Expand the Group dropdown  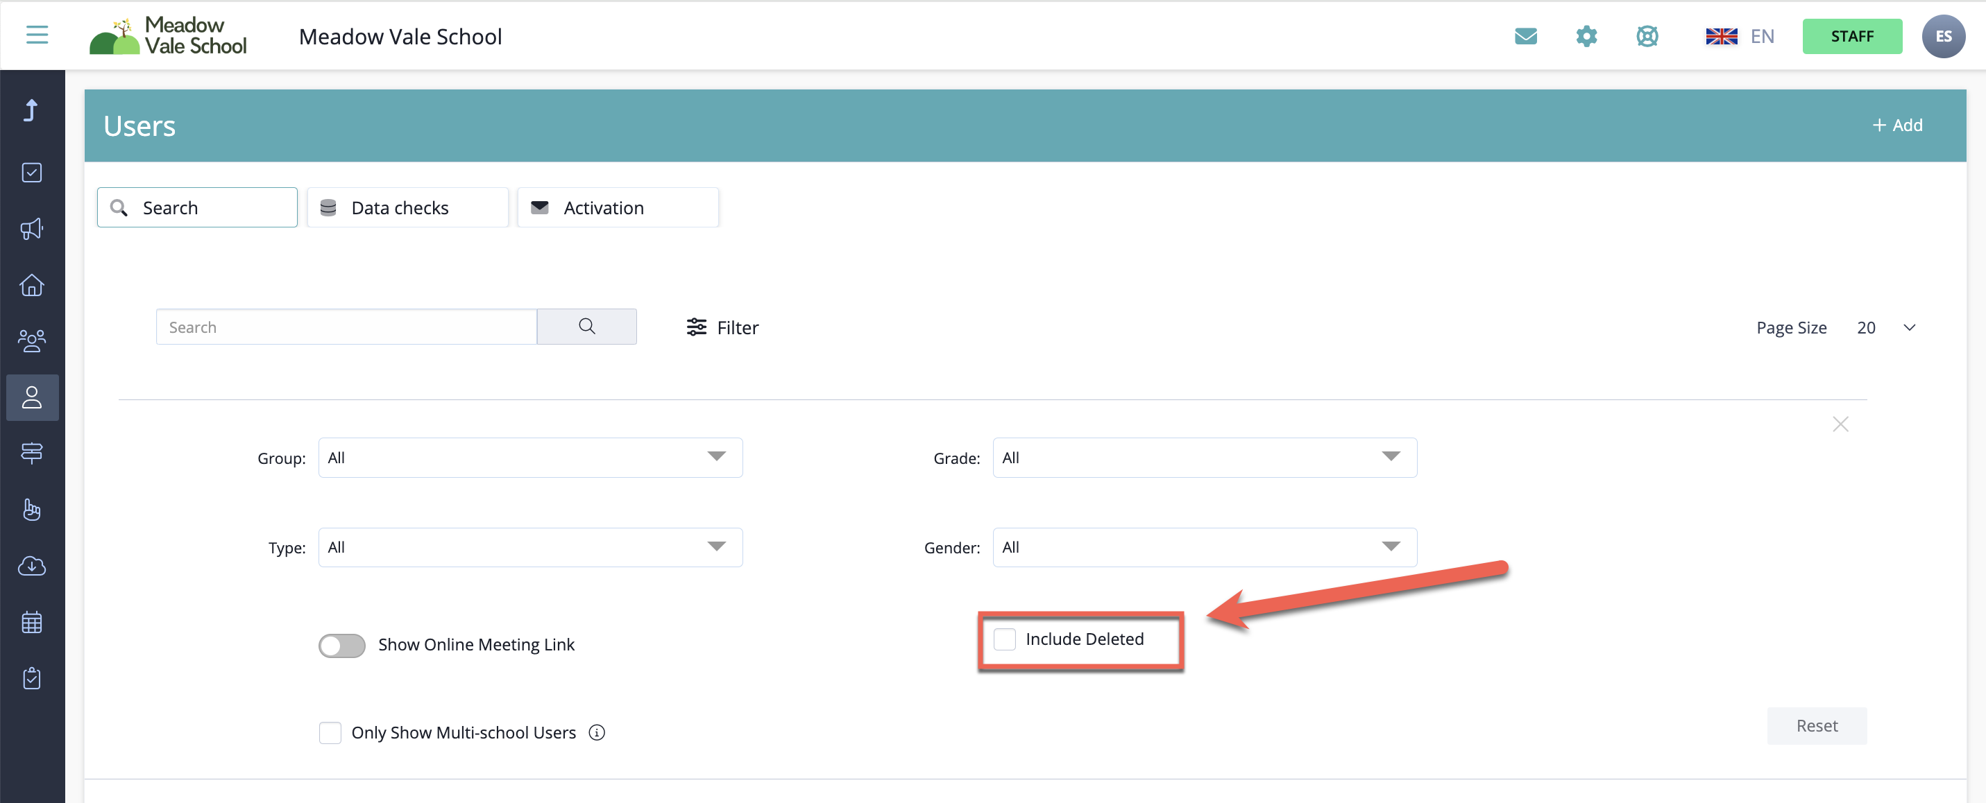pos(529,458)
